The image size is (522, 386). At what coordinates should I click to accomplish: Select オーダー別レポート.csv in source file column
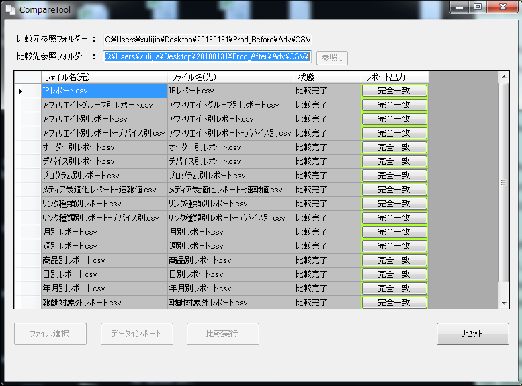(103, 147)
